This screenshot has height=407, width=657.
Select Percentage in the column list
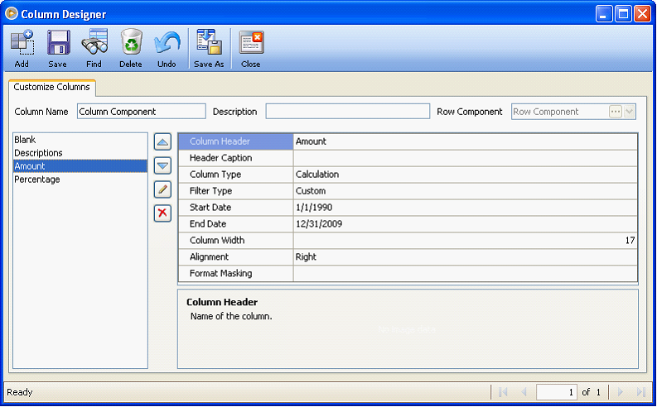(x=80, y=179)
